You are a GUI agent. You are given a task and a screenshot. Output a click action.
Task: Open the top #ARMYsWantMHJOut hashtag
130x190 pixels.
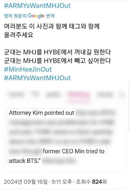tap(37, 6)
